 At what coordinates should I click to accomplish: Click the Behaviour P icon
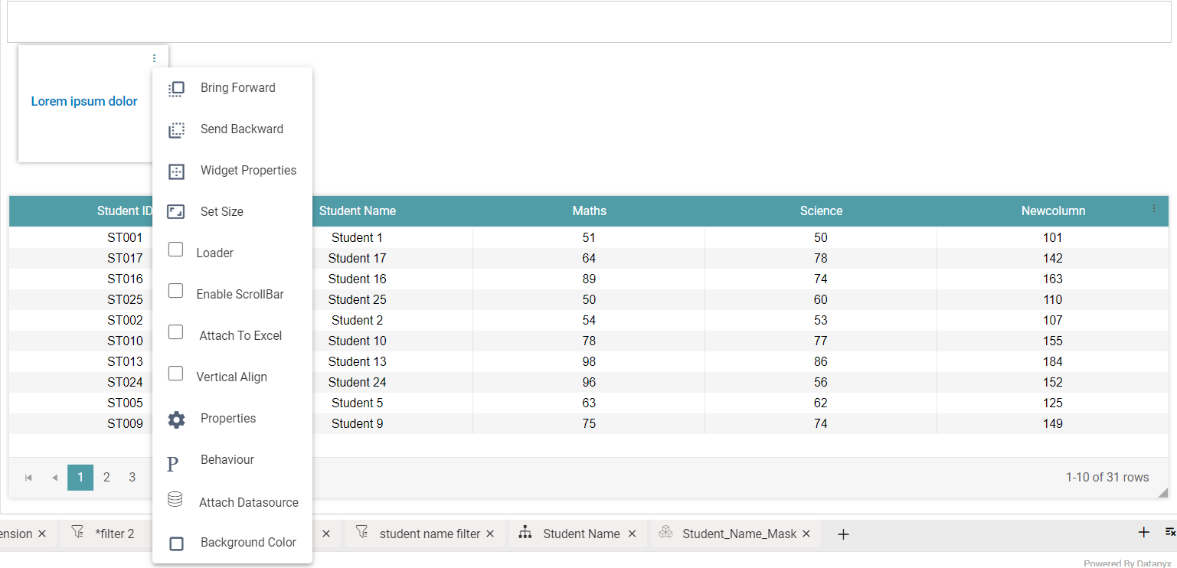click(x=173, y=464)
